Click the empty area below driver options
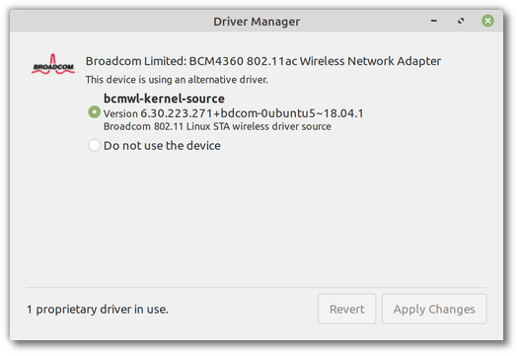Viewport: 519px width, 356px height. click(257, 218)
